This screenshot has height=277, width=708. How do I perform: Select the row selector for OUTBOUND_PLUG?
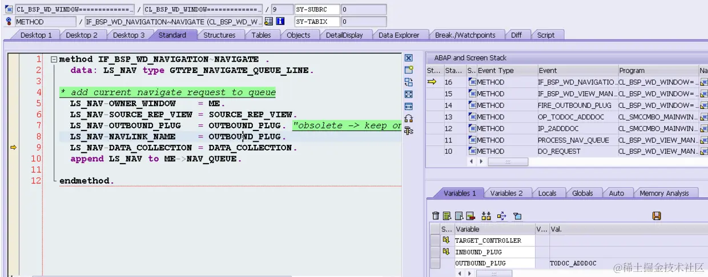(435, 263)
